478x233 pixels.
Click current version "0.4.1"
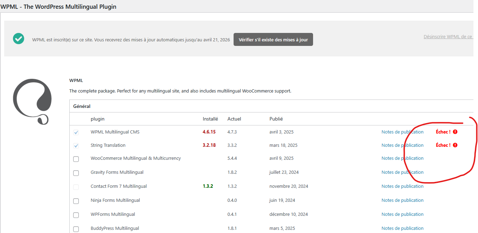232,214
